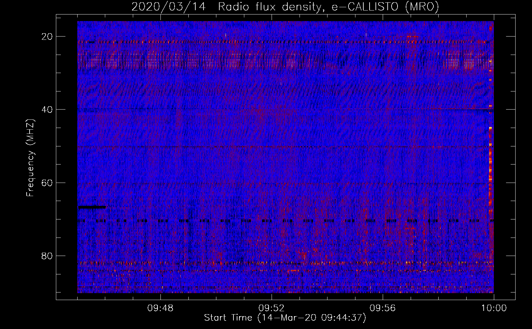The width and height of the screenshot is (532, 329).
Task: Click the '60' frequency tick label
Action: point(47,183)
